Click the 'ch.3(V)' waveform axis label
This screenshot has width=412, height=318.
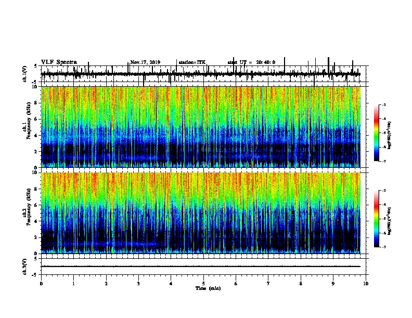[25, 267]
